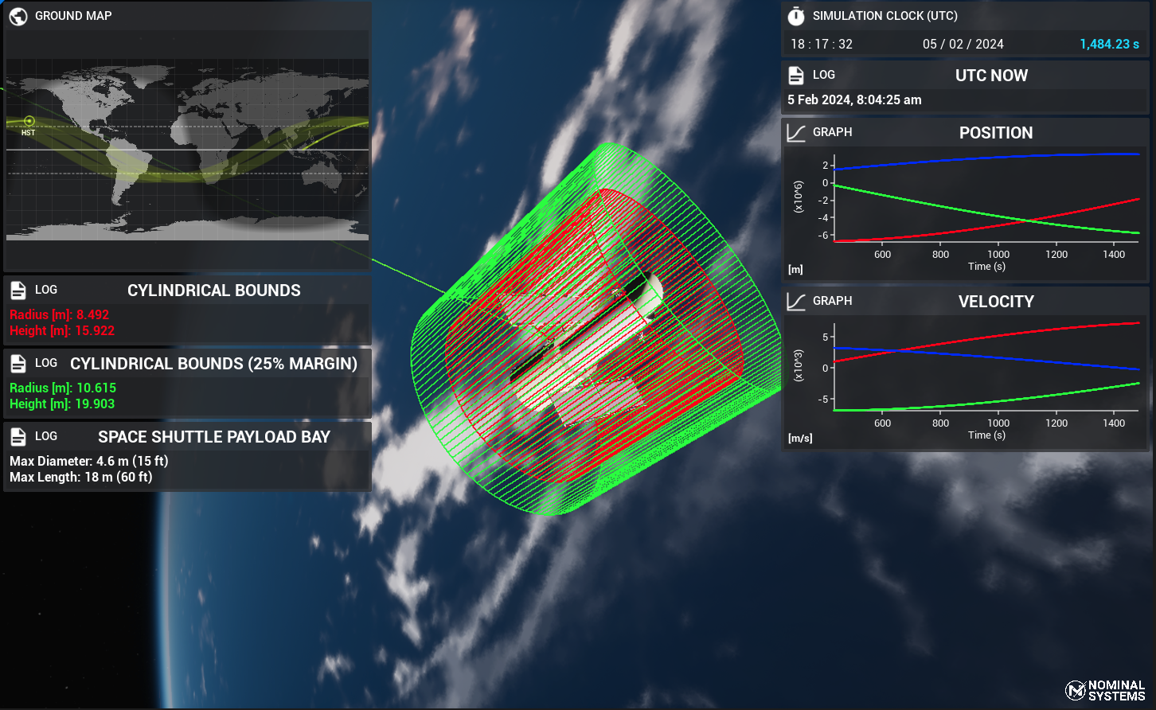Click Time (s) axis label on Velocity graph
1156x710 pixels.
987,435
